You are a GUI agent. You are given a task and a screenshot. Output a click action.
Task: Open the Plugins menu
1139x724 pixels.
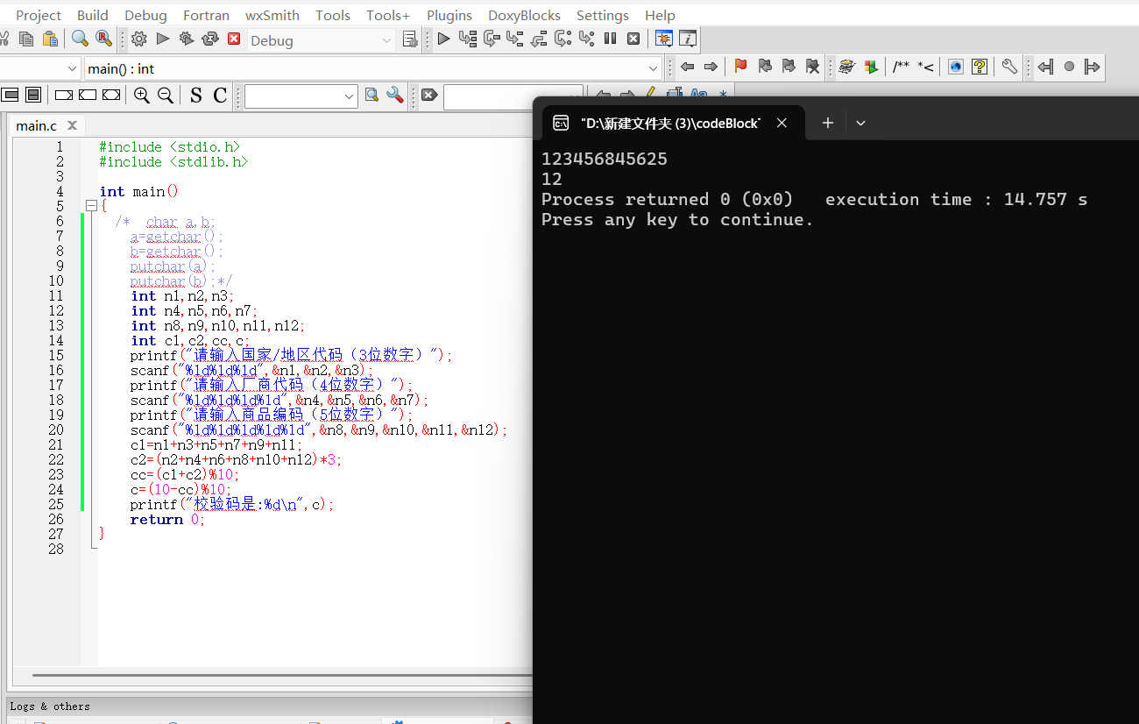(x=449, y=15)
